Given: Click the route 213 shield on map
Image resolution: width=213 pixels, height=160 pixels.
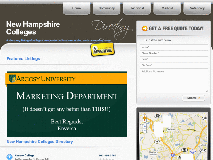Looking at the screenshot, I should pos(184,150).
